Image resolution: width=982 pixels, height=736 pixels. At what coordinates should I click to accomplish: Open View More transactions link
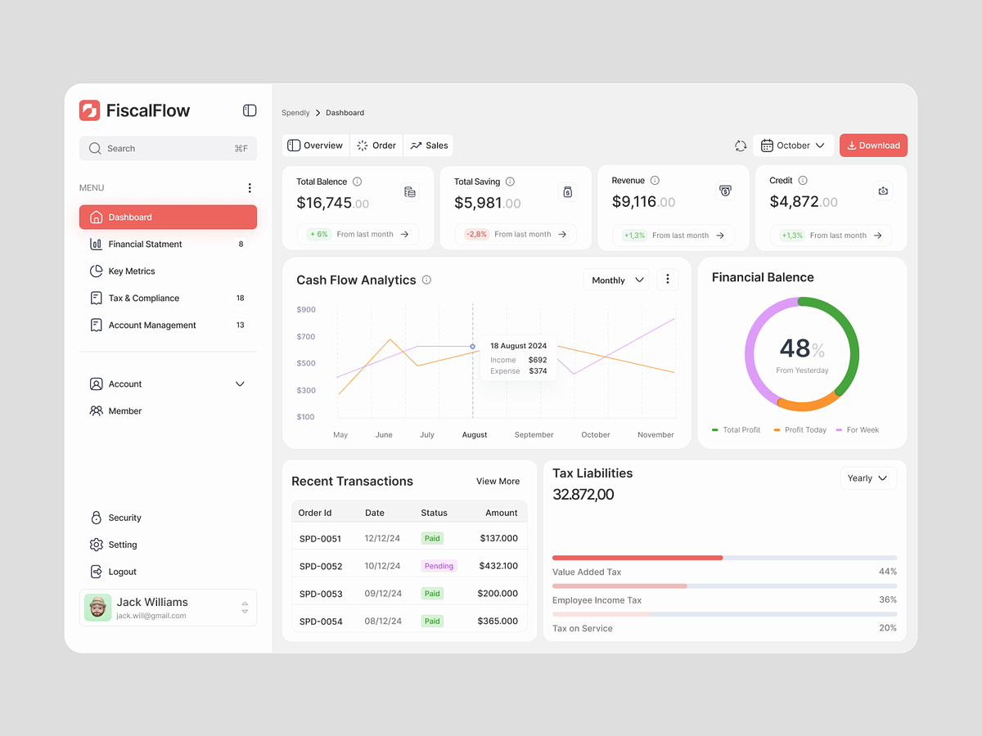click(x=498, y=481)
